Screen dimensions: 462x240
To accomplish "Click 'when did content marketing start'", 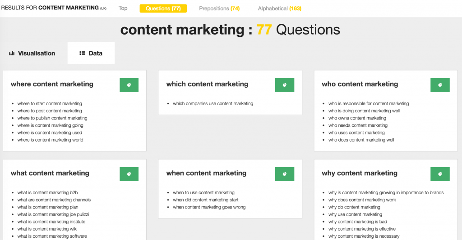I will pyautogui.click(x=206, y=200).
